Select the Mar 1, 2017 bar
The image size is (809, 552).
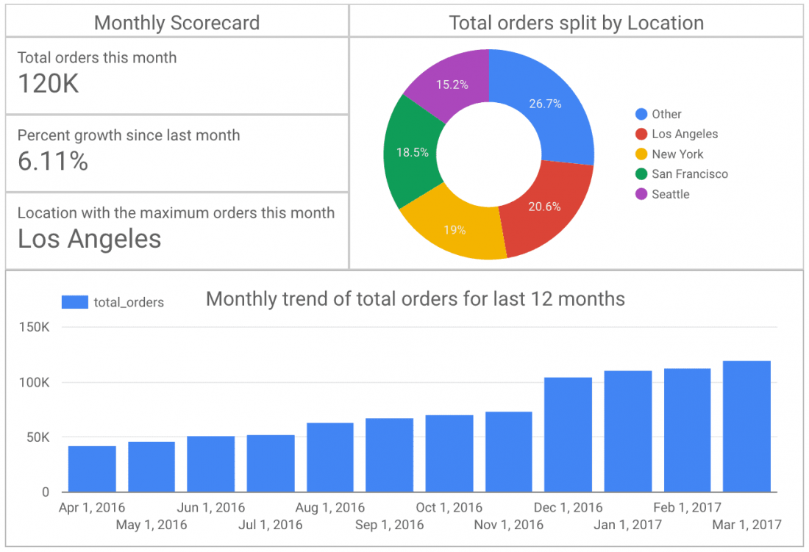point(747,425)
